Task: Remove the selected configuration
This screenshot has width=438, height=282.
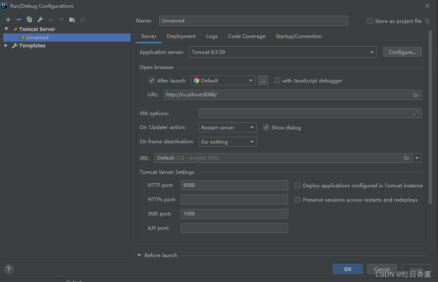Action: pyautogui.click(x=19, y=20)
